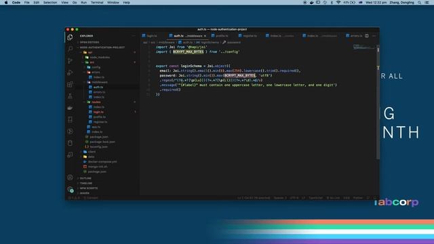This screenshot has width=434, height=244.
Task: Open the File menu
Action: (27, 3)
